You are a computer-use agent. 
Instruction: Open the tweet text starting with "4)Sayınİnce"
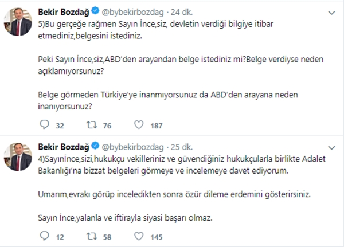[172, 162]
